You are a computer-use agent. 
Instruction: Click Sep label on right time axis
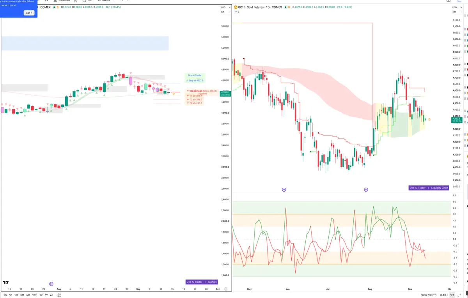[x=410, y=289]
